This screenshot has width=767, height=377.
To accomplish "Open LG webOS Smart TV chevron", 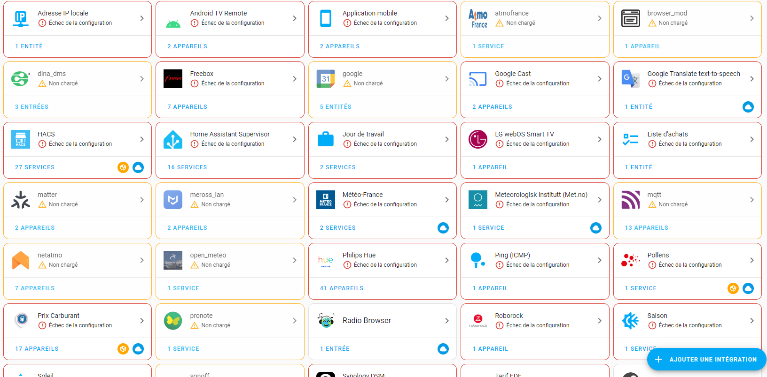I will click(600, 139).
